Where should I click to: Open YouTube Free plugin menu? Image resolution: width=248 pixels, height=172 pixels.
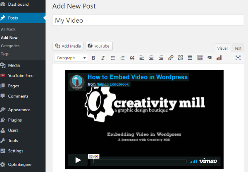pyautogui.click(x=23, y=76)
